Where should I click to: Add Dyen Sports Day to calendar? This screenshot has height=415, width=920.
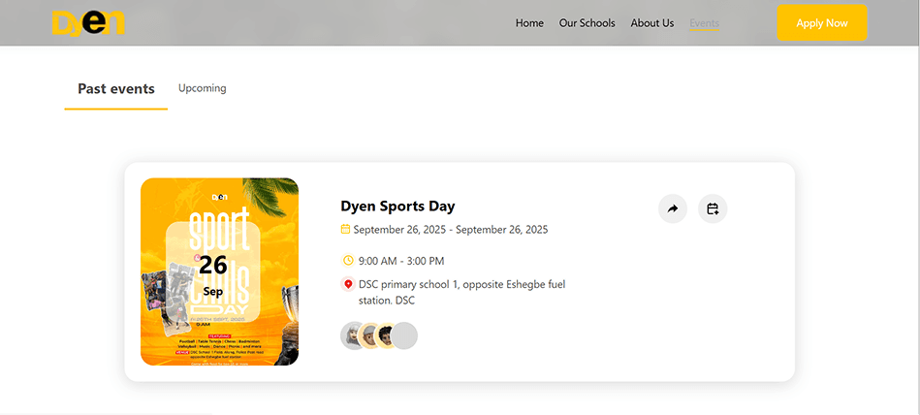point(713,208)
